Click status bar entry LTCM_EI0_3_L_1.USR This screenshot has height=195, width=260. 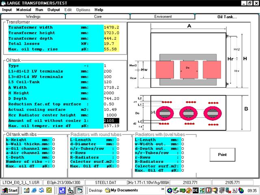click(21, 182)
